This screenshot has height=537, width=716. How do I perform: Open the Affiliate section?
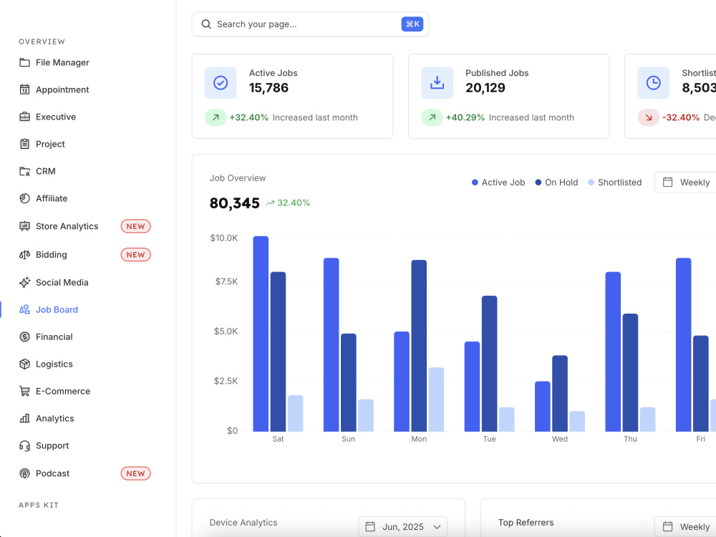tap(52, 198)
